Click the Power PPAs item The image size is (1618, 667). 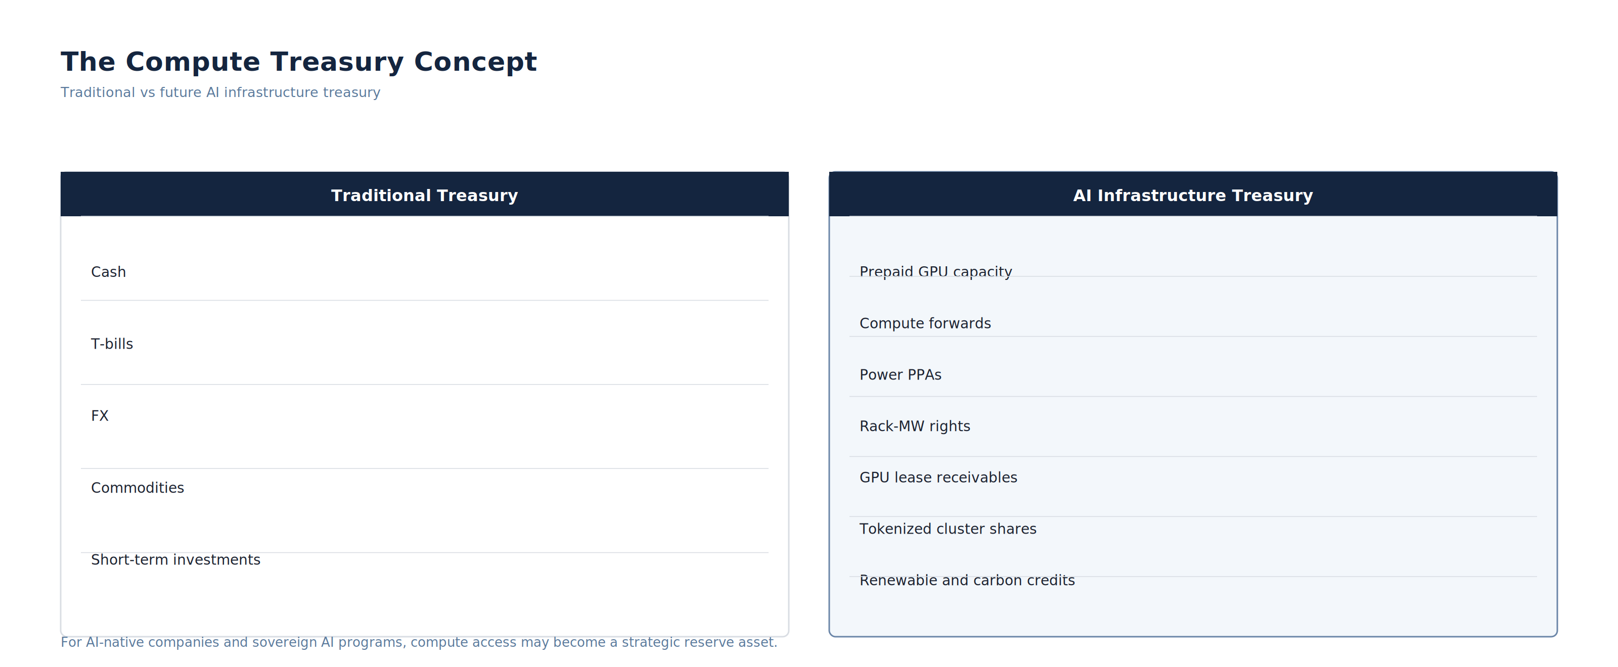(x=901, y=374)
